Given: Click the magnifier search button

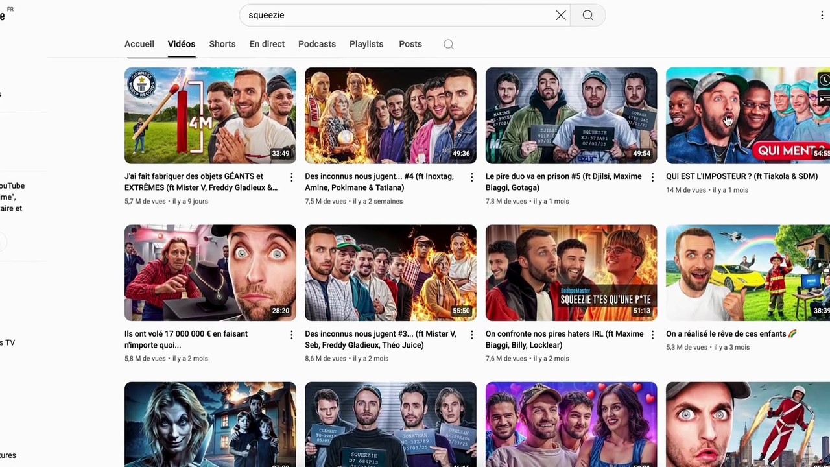Looking at the screenshot, I should click(587, 15).
